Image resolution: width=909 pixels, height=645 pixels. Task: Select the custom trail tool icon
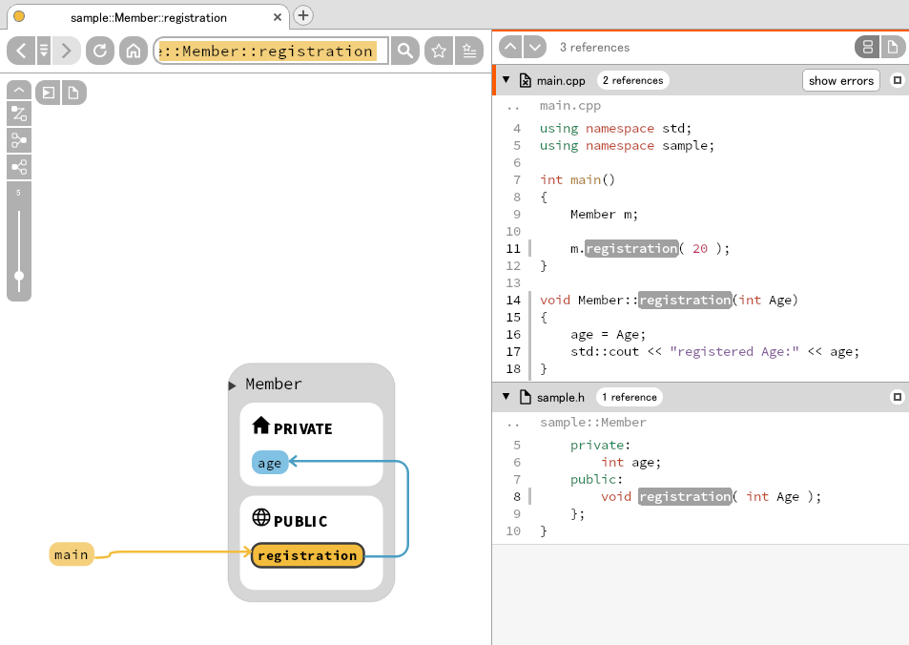tap(18, 114)
